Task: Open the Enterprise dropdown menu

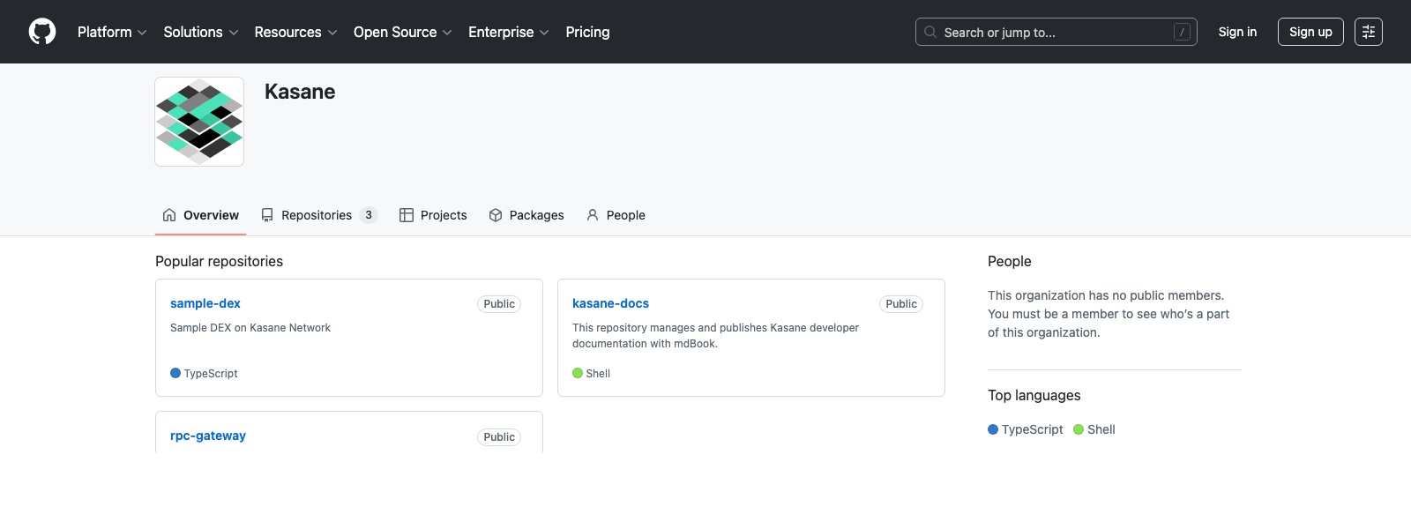Action: pyautogui.click(x=508, y=32)
